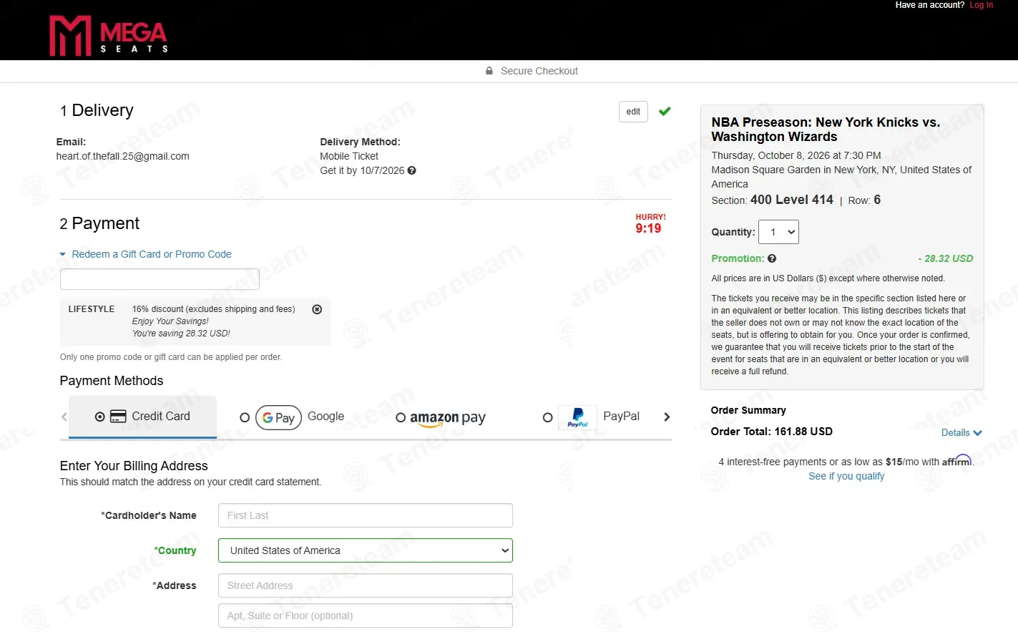This screenshot has height=632, width=1018.
Task: Click the Google Pay logo badge
Action: pyautogui.click(x=278, y=417)
